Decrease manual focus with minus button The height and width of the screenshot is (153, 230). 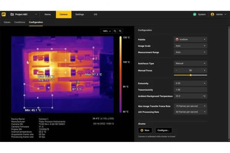176,70
